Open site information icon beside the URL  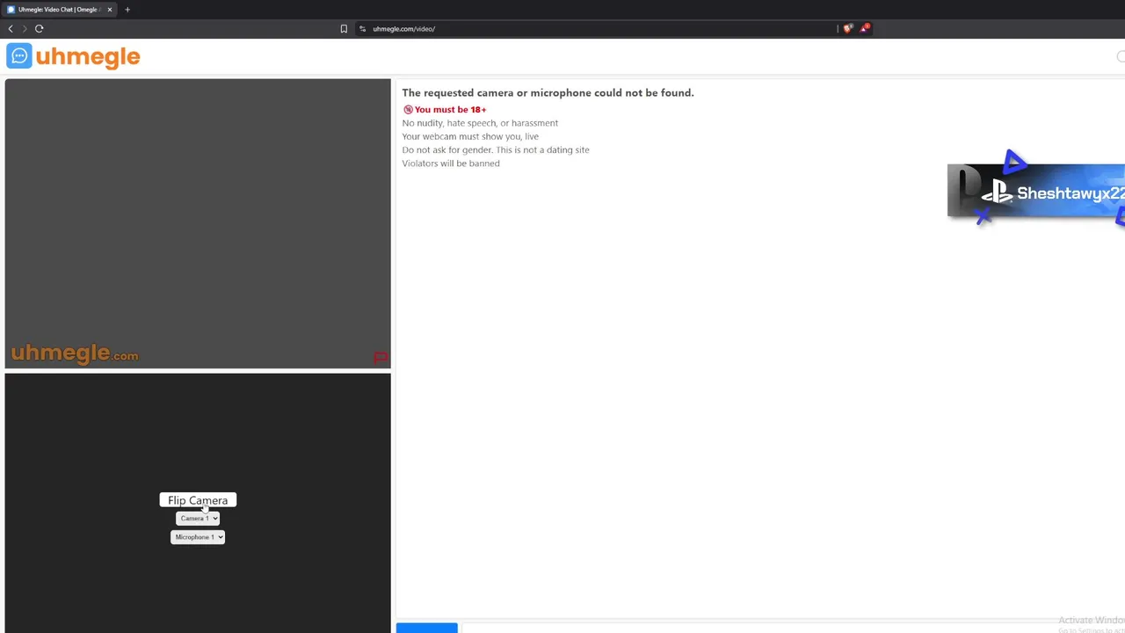(x=362, y=28)
